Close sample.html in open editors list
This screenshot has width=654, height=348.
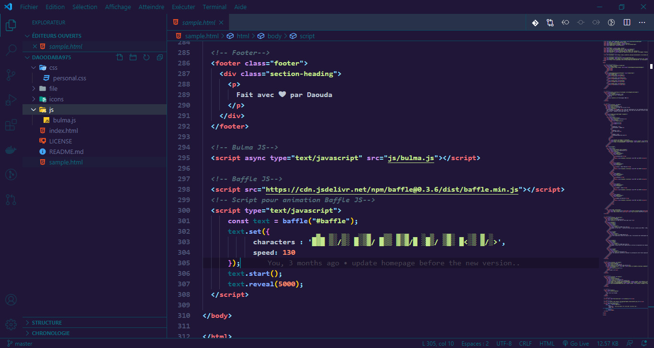coord(34,46)
